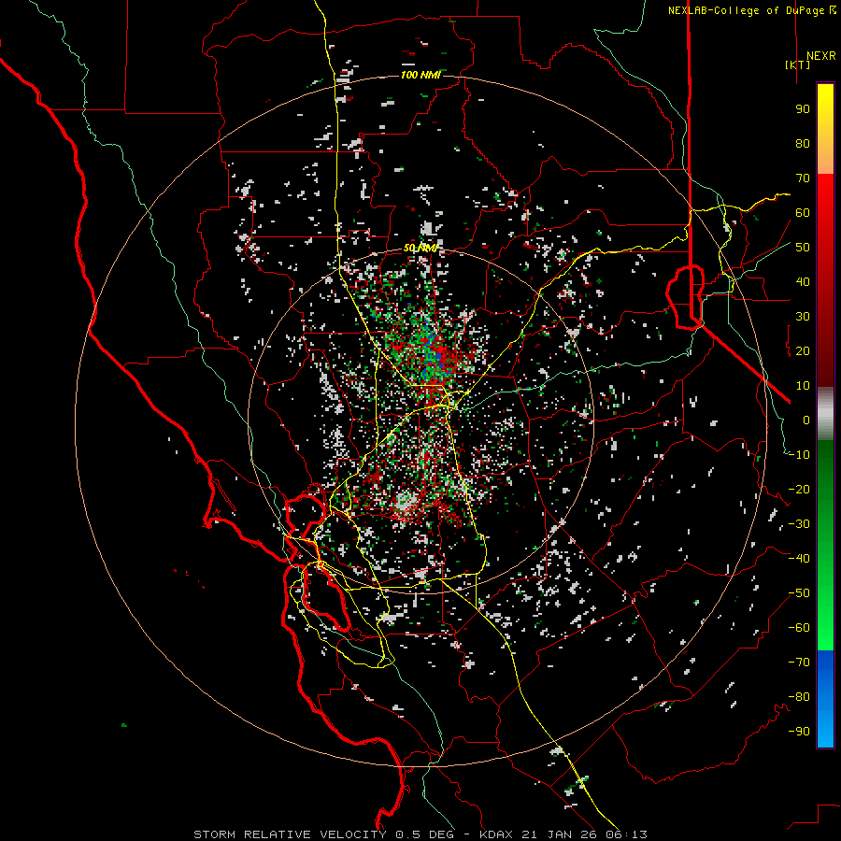Click the -70 value on velocity scale
The image size is (841, 841).
tap(799, 663)
